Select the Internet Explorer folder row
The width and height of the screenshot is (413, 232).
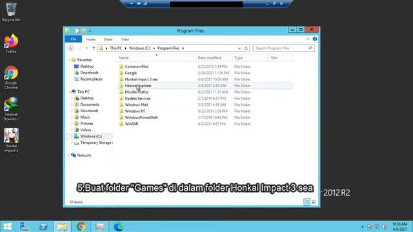(205, 86)
